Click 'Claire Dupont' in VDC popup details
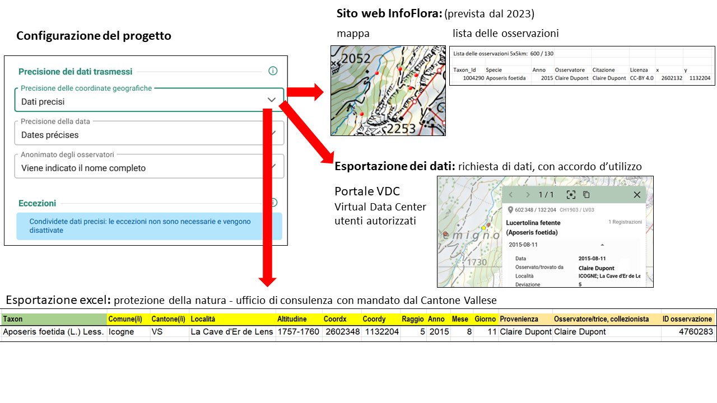This screenshot has height=403, width=717. pyautogui.click(x=596, y=268)
